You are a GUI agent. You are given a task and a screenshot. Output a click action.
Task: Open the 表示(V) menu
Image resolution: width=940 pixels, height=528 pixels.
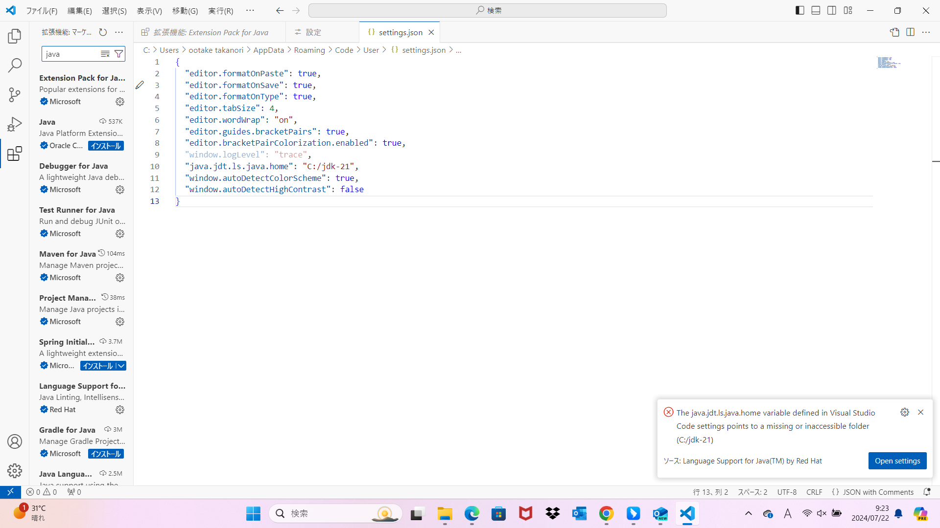tap(149, 10)
